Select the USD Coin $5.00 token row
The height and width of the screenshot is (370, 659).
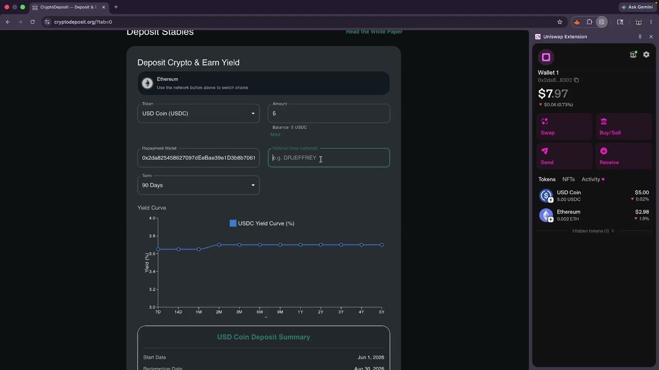(x=593, y=196)
